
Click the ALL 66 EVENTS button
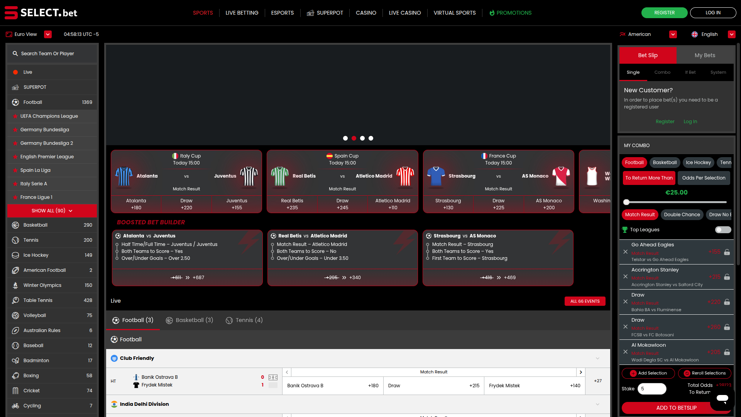click(x=585, y=301)
